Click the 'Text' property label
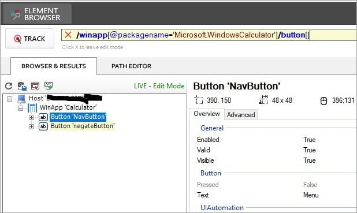This screenshot has width=357, height=213. (x=203, y=195)
